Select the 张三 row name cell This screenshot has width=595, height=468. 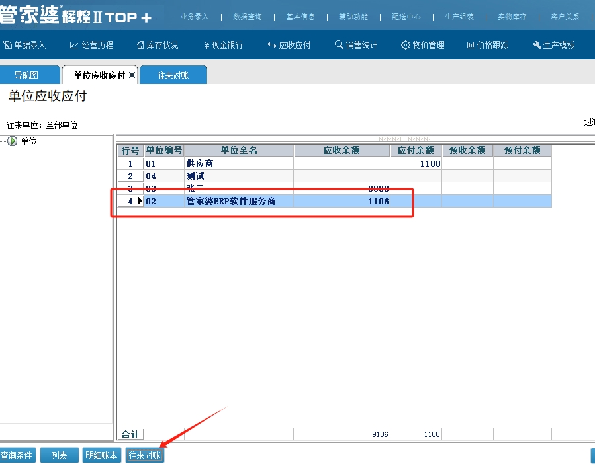pos(239,188)
